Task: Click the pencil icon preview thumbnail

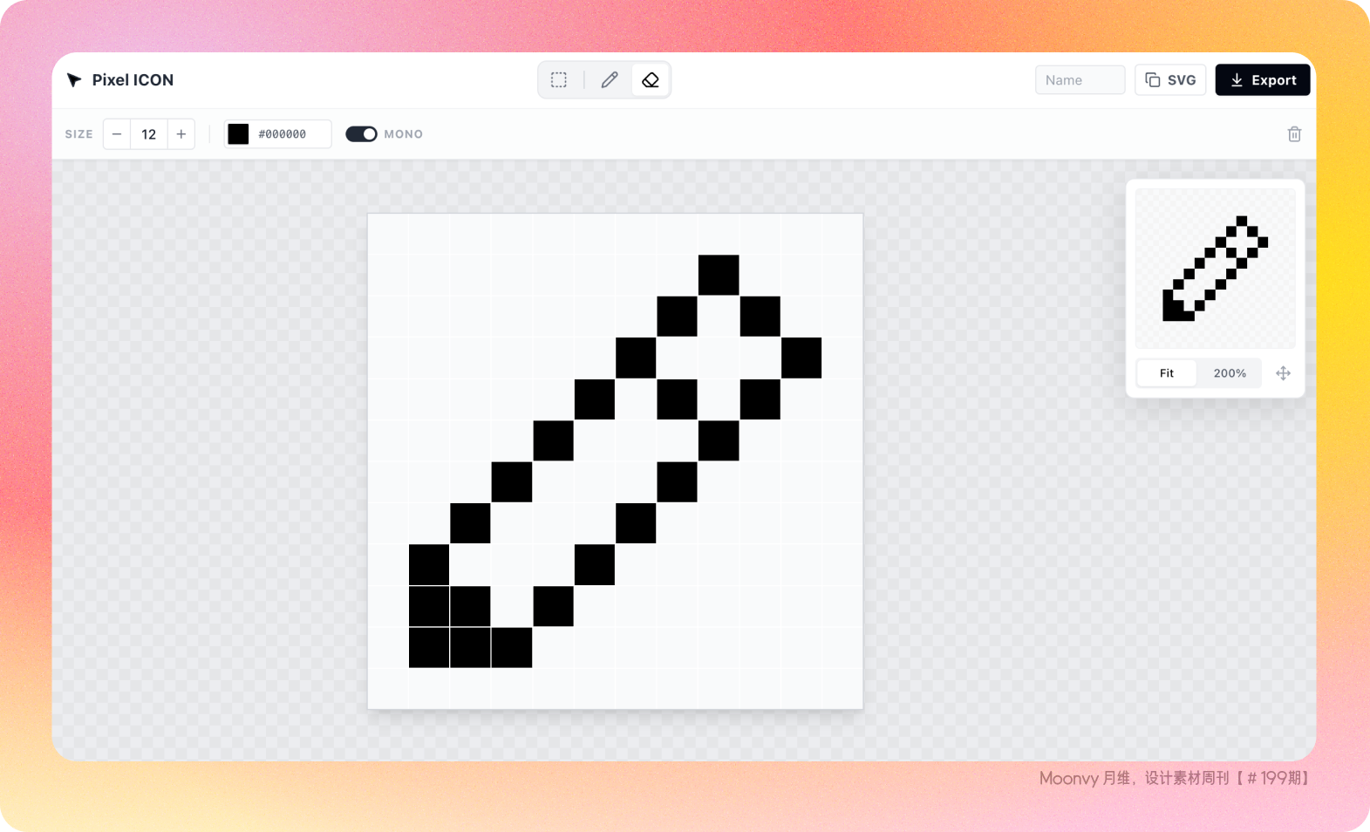Action: pyautogui.click(x=1215, y=269)
